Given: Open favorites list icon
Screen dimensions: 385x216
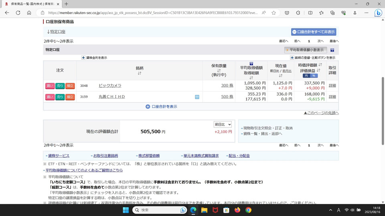Looking at the screenshot, I should pyautogui.click(x=321, y=13).
